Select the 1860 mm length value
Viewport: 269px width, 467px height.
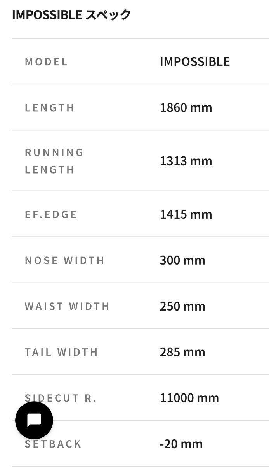click(186, 107)
